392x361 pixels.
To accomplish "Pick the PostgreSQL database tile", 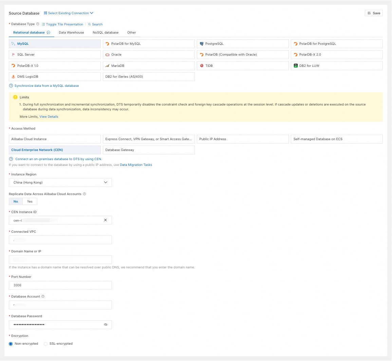I will (243, 44).
